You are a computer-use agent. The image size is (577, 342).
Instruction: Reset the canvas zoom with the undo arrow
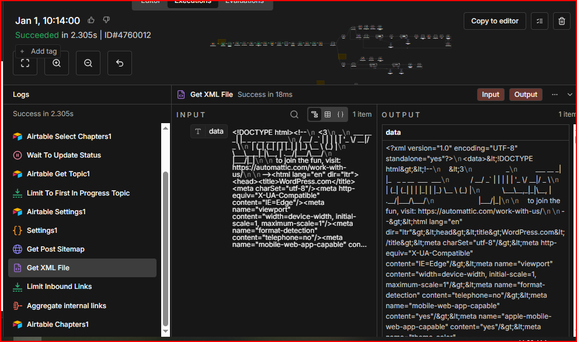click(120, 63)
